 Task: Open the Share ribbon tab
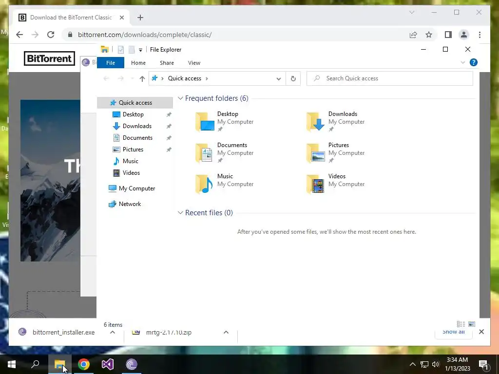[167, 63]
